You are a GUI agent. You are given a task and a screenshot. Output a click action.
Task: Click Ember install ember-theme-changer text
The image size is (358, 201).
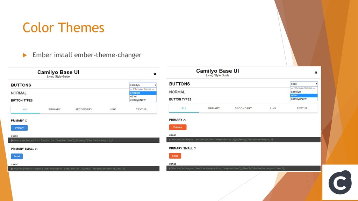click(x=87, y=55)
